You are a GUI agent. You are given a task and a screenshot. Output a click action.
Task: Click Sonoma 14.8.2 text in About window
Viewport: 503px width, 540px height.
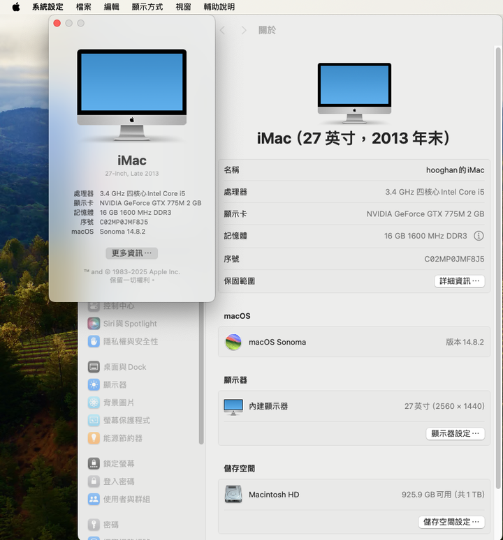[x=122, y=232]
